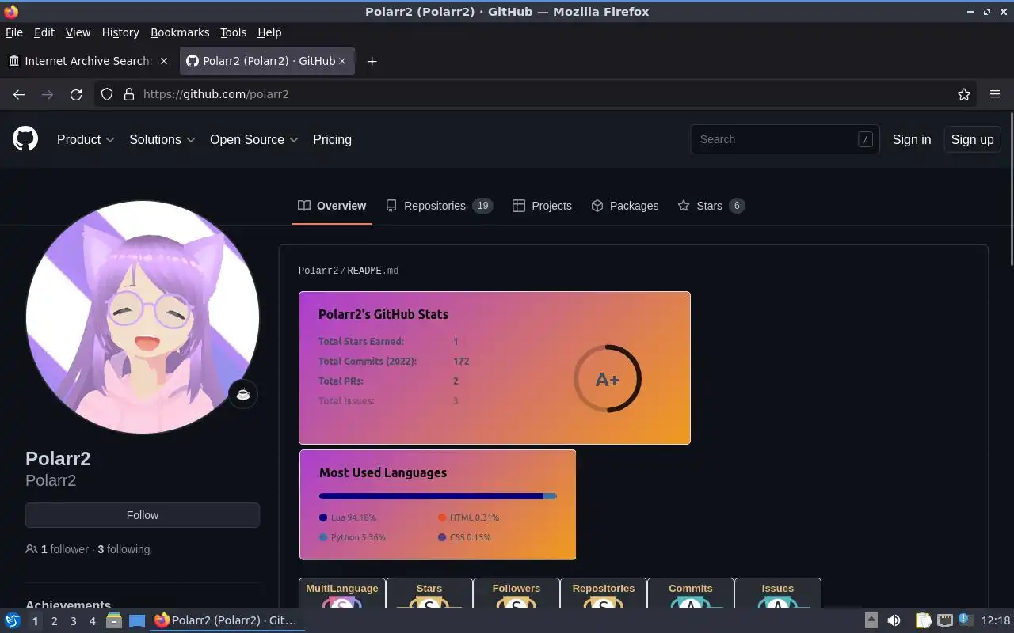Open tracking protection shield icon

click(x=107, y=94)
